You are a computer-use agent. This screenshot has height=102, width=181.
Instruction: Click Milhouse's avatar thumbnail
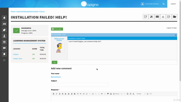[x=59, y=48]
